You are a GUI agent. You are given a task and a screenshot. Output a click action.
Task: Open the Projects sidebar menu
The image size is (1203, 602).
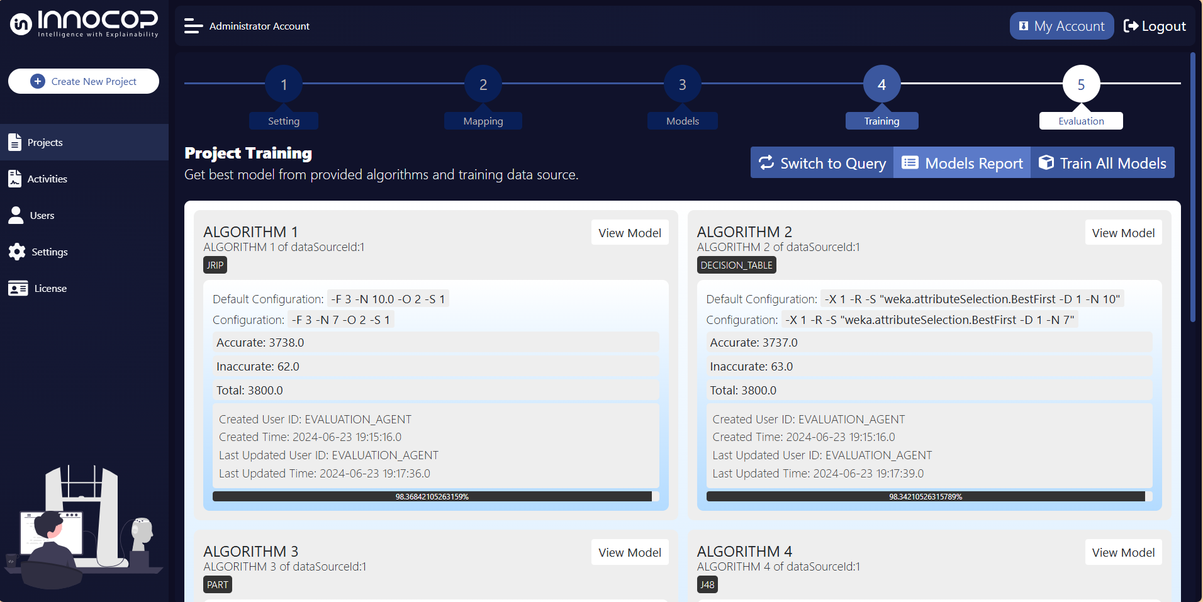point(84,142)
